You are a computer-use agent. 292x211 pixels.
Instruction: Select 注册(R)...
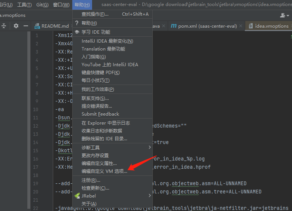pos(112,180)
